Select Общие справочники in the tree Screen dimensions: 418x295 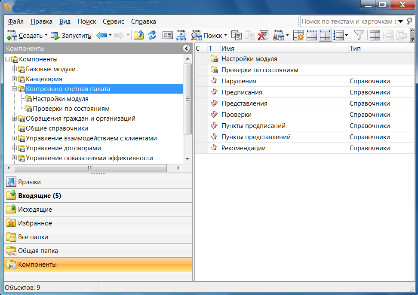[57, 128]
